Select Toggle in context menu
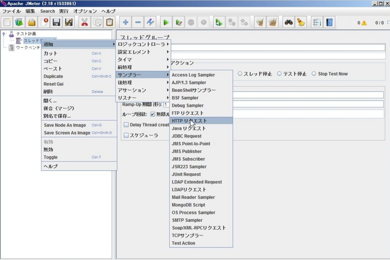Image resolution: width=390 pixels, height=260 pixels. tap(79, 157)
